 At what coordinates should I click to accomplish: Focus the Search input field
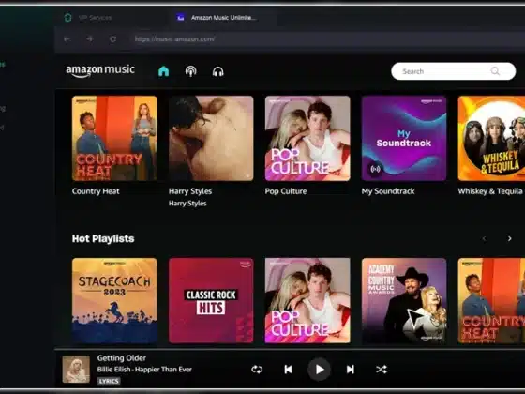click(454, 71)
